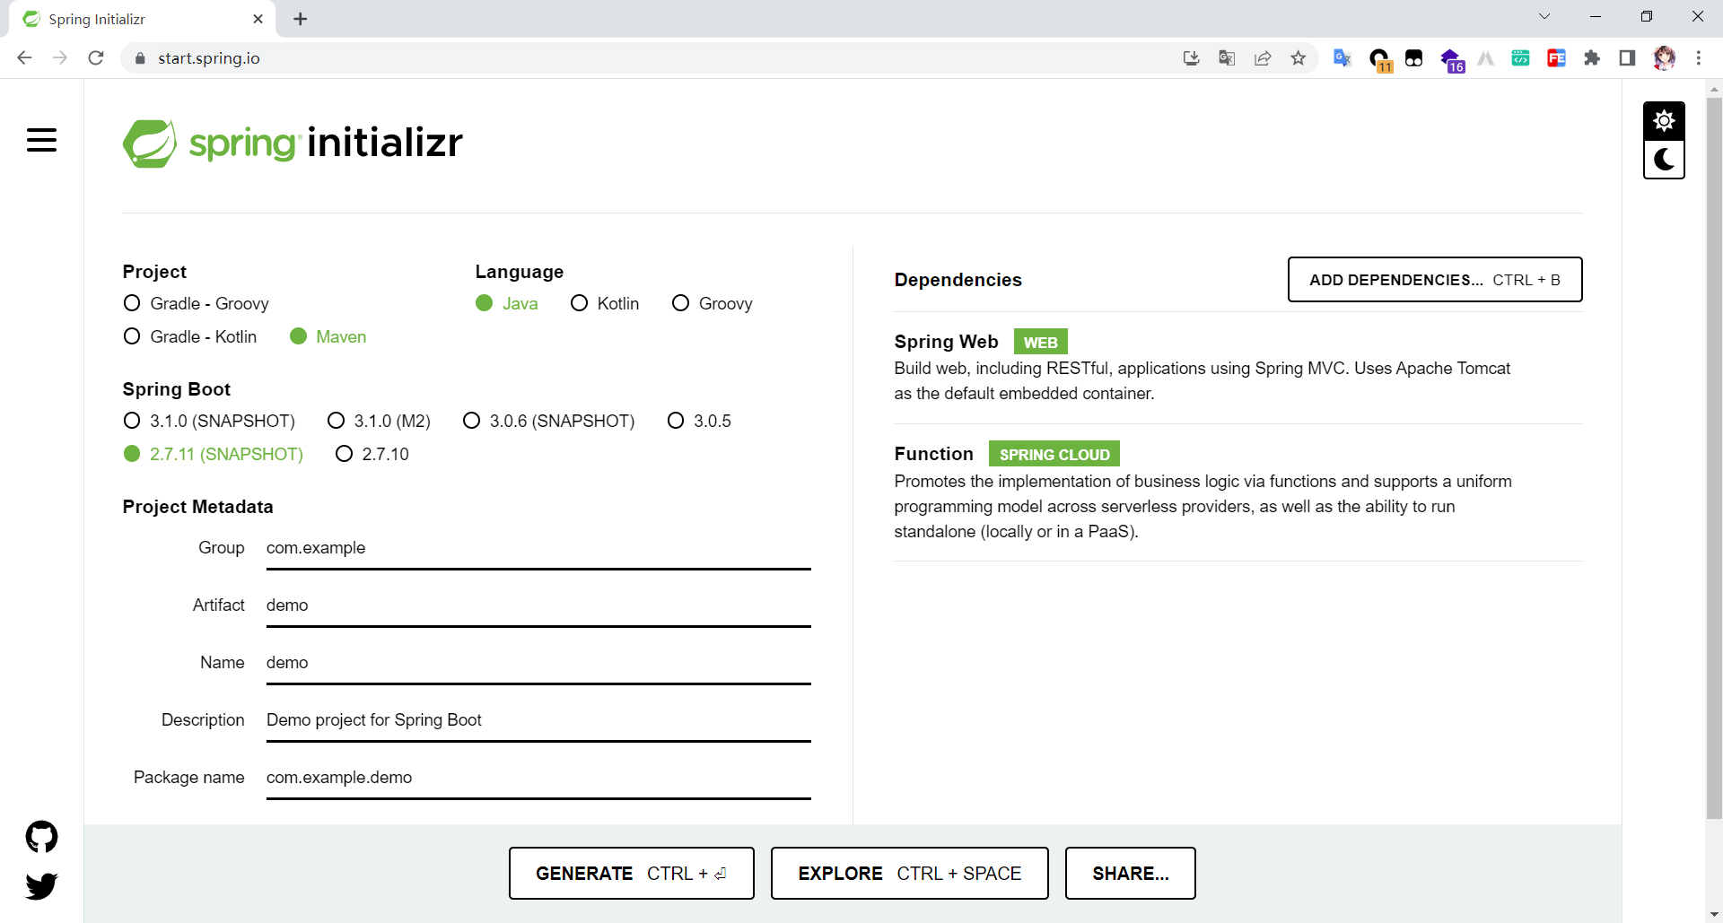The width and height of the screenshot is (1723, 923).
Task: Select Gradle - Groovy project type
Action: (196, 303)
